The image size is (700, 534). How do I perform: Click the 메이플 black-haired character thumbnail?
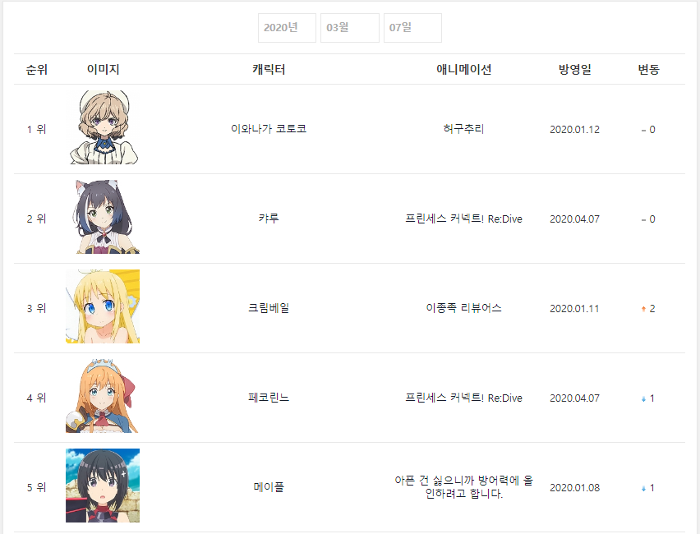coord(103,486)
